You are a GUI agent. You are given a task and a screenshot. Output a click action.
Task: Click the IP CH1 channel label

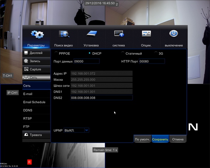(12, 93)
